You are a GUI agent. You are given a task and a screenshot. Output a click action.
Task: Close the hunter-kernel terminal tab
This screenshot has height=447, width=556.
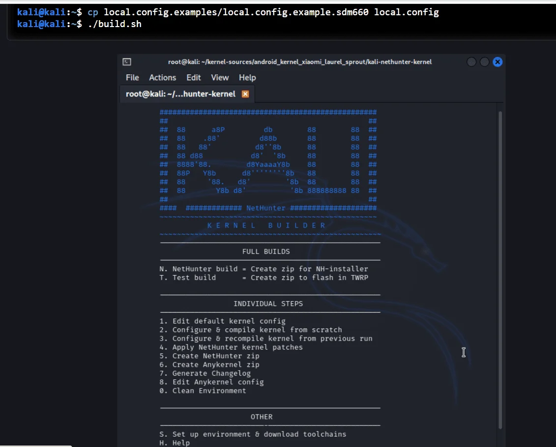[x=245, y=94]
